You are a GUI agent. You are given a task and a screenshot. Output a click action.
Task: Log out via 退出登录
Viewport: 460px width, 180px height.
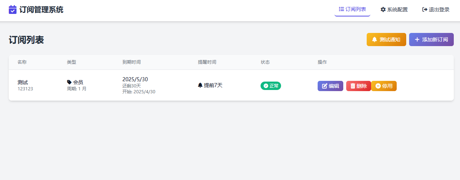point(436,10)
